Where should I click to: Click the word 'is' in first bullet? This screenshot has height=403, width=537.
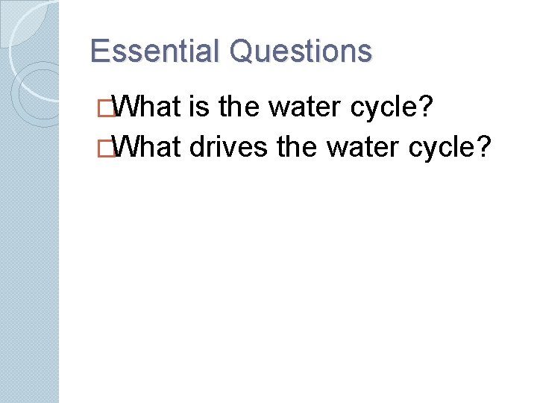click(200, 108)
